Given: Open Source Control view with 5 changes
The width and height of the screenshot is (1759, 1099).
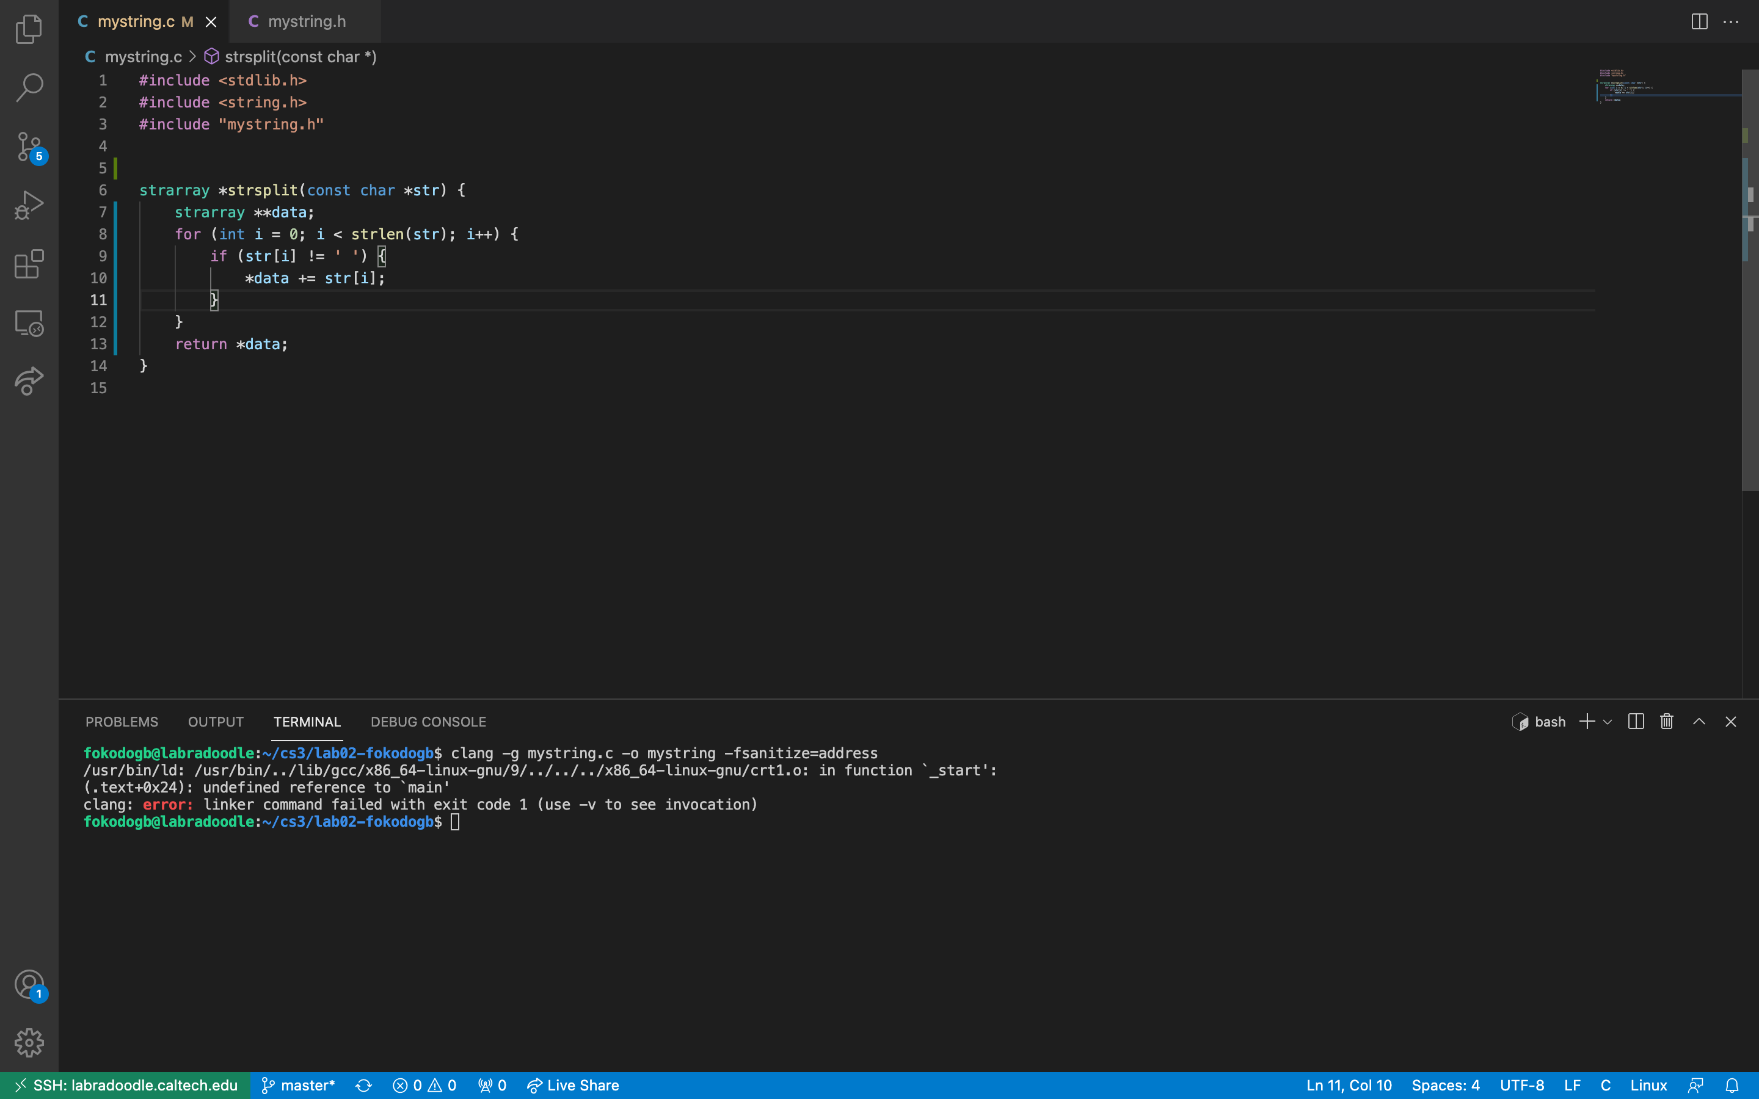Looking at the screenshot, I should tap(29, 147).
